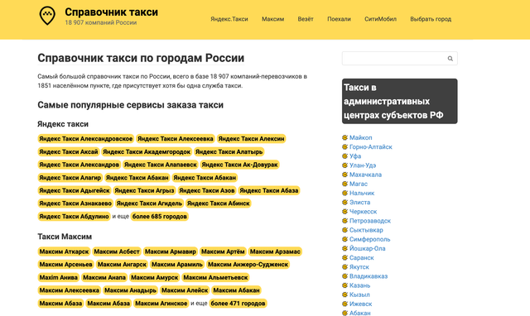Open Максим Аткарск tag

point(64,251)
